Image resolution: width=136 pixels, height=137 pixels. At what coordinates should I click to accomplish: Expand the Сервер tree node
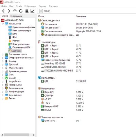click(3, 61)
